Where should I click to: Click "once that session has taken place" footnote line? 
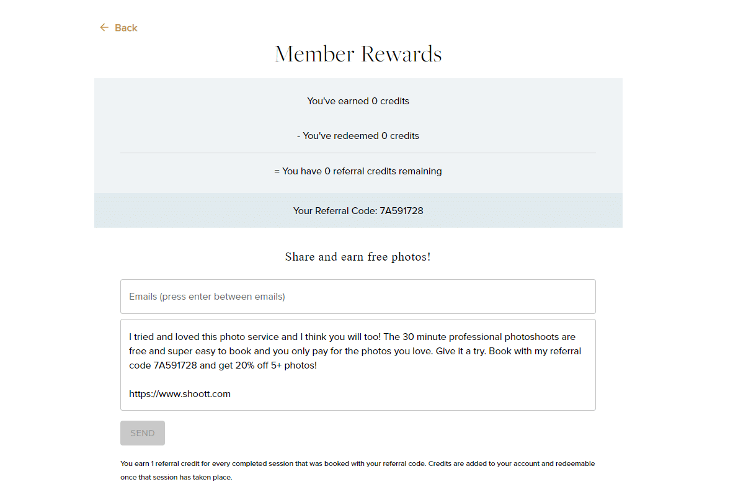[x=176, y=477]
